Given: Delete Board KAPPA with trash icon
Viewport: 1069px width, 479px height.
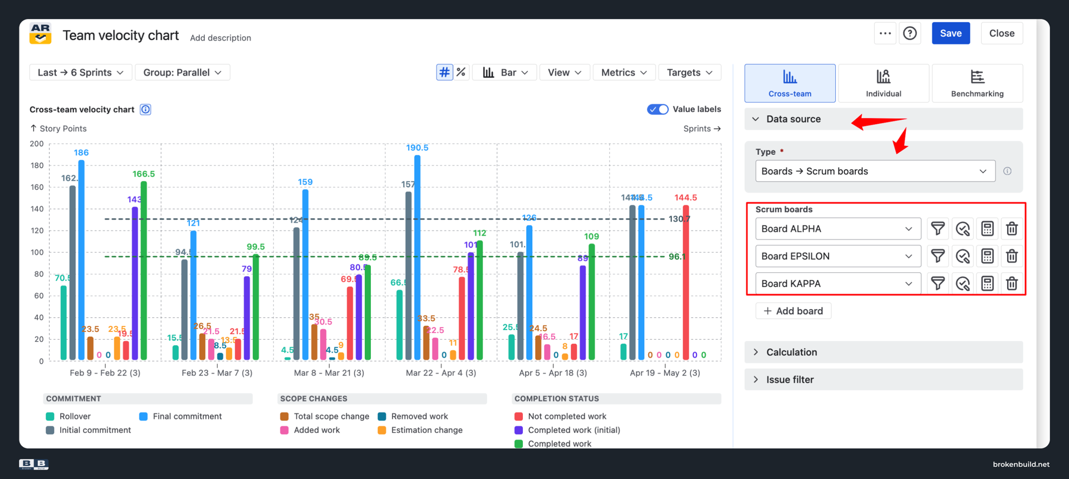Looking at the screenshot, I should [x=1012, y=284].
